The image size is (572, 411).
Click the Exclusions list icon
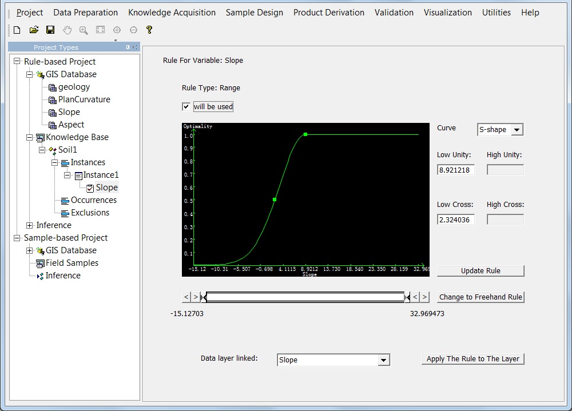(x=65, y=213)
